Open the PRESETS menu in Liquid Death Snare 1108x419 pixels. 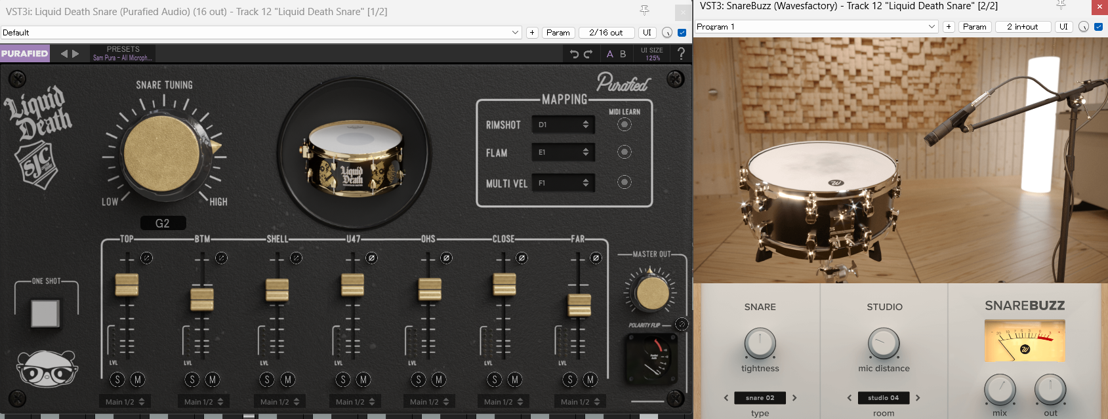[x=123, y=53]
